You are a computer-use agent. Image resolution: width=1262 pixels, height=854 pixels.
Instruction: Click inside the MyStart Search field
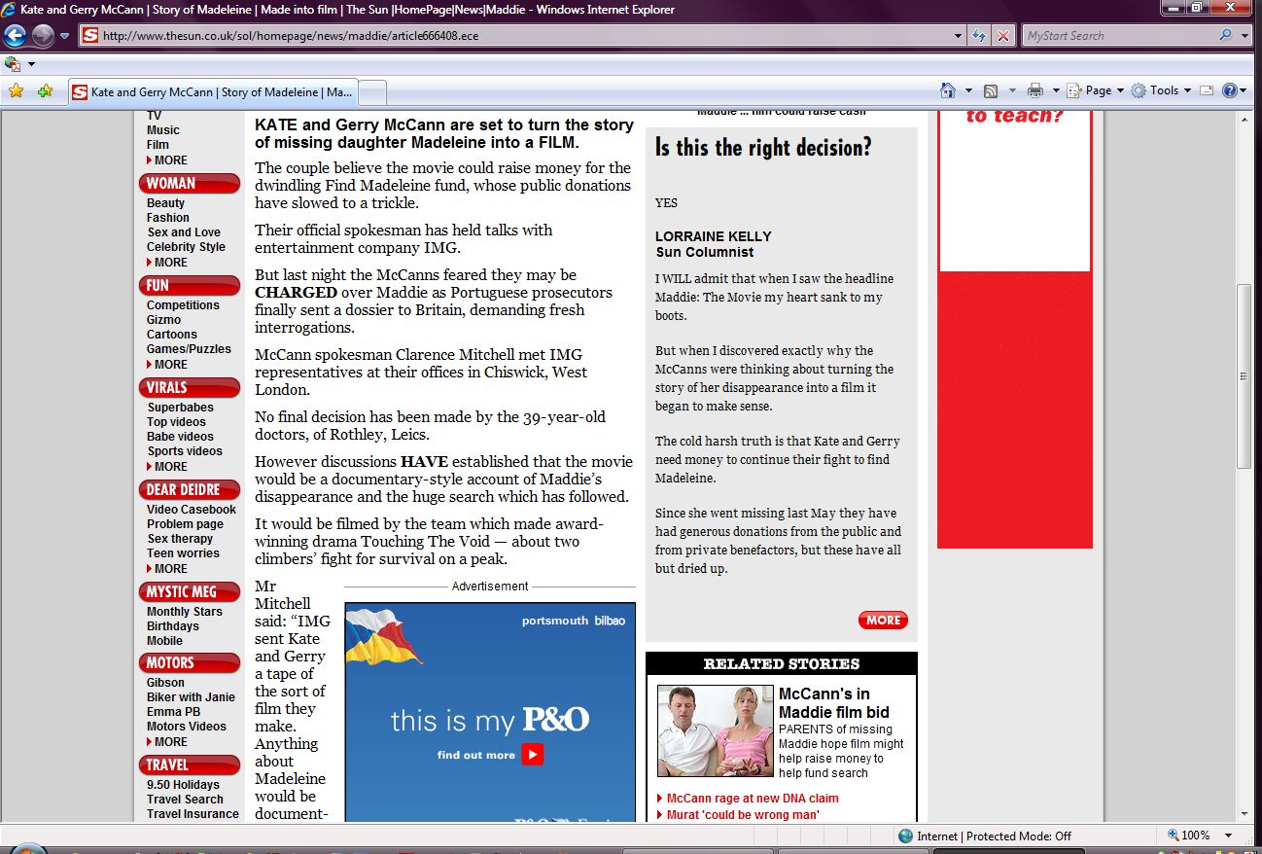(x=1118, y=36)
